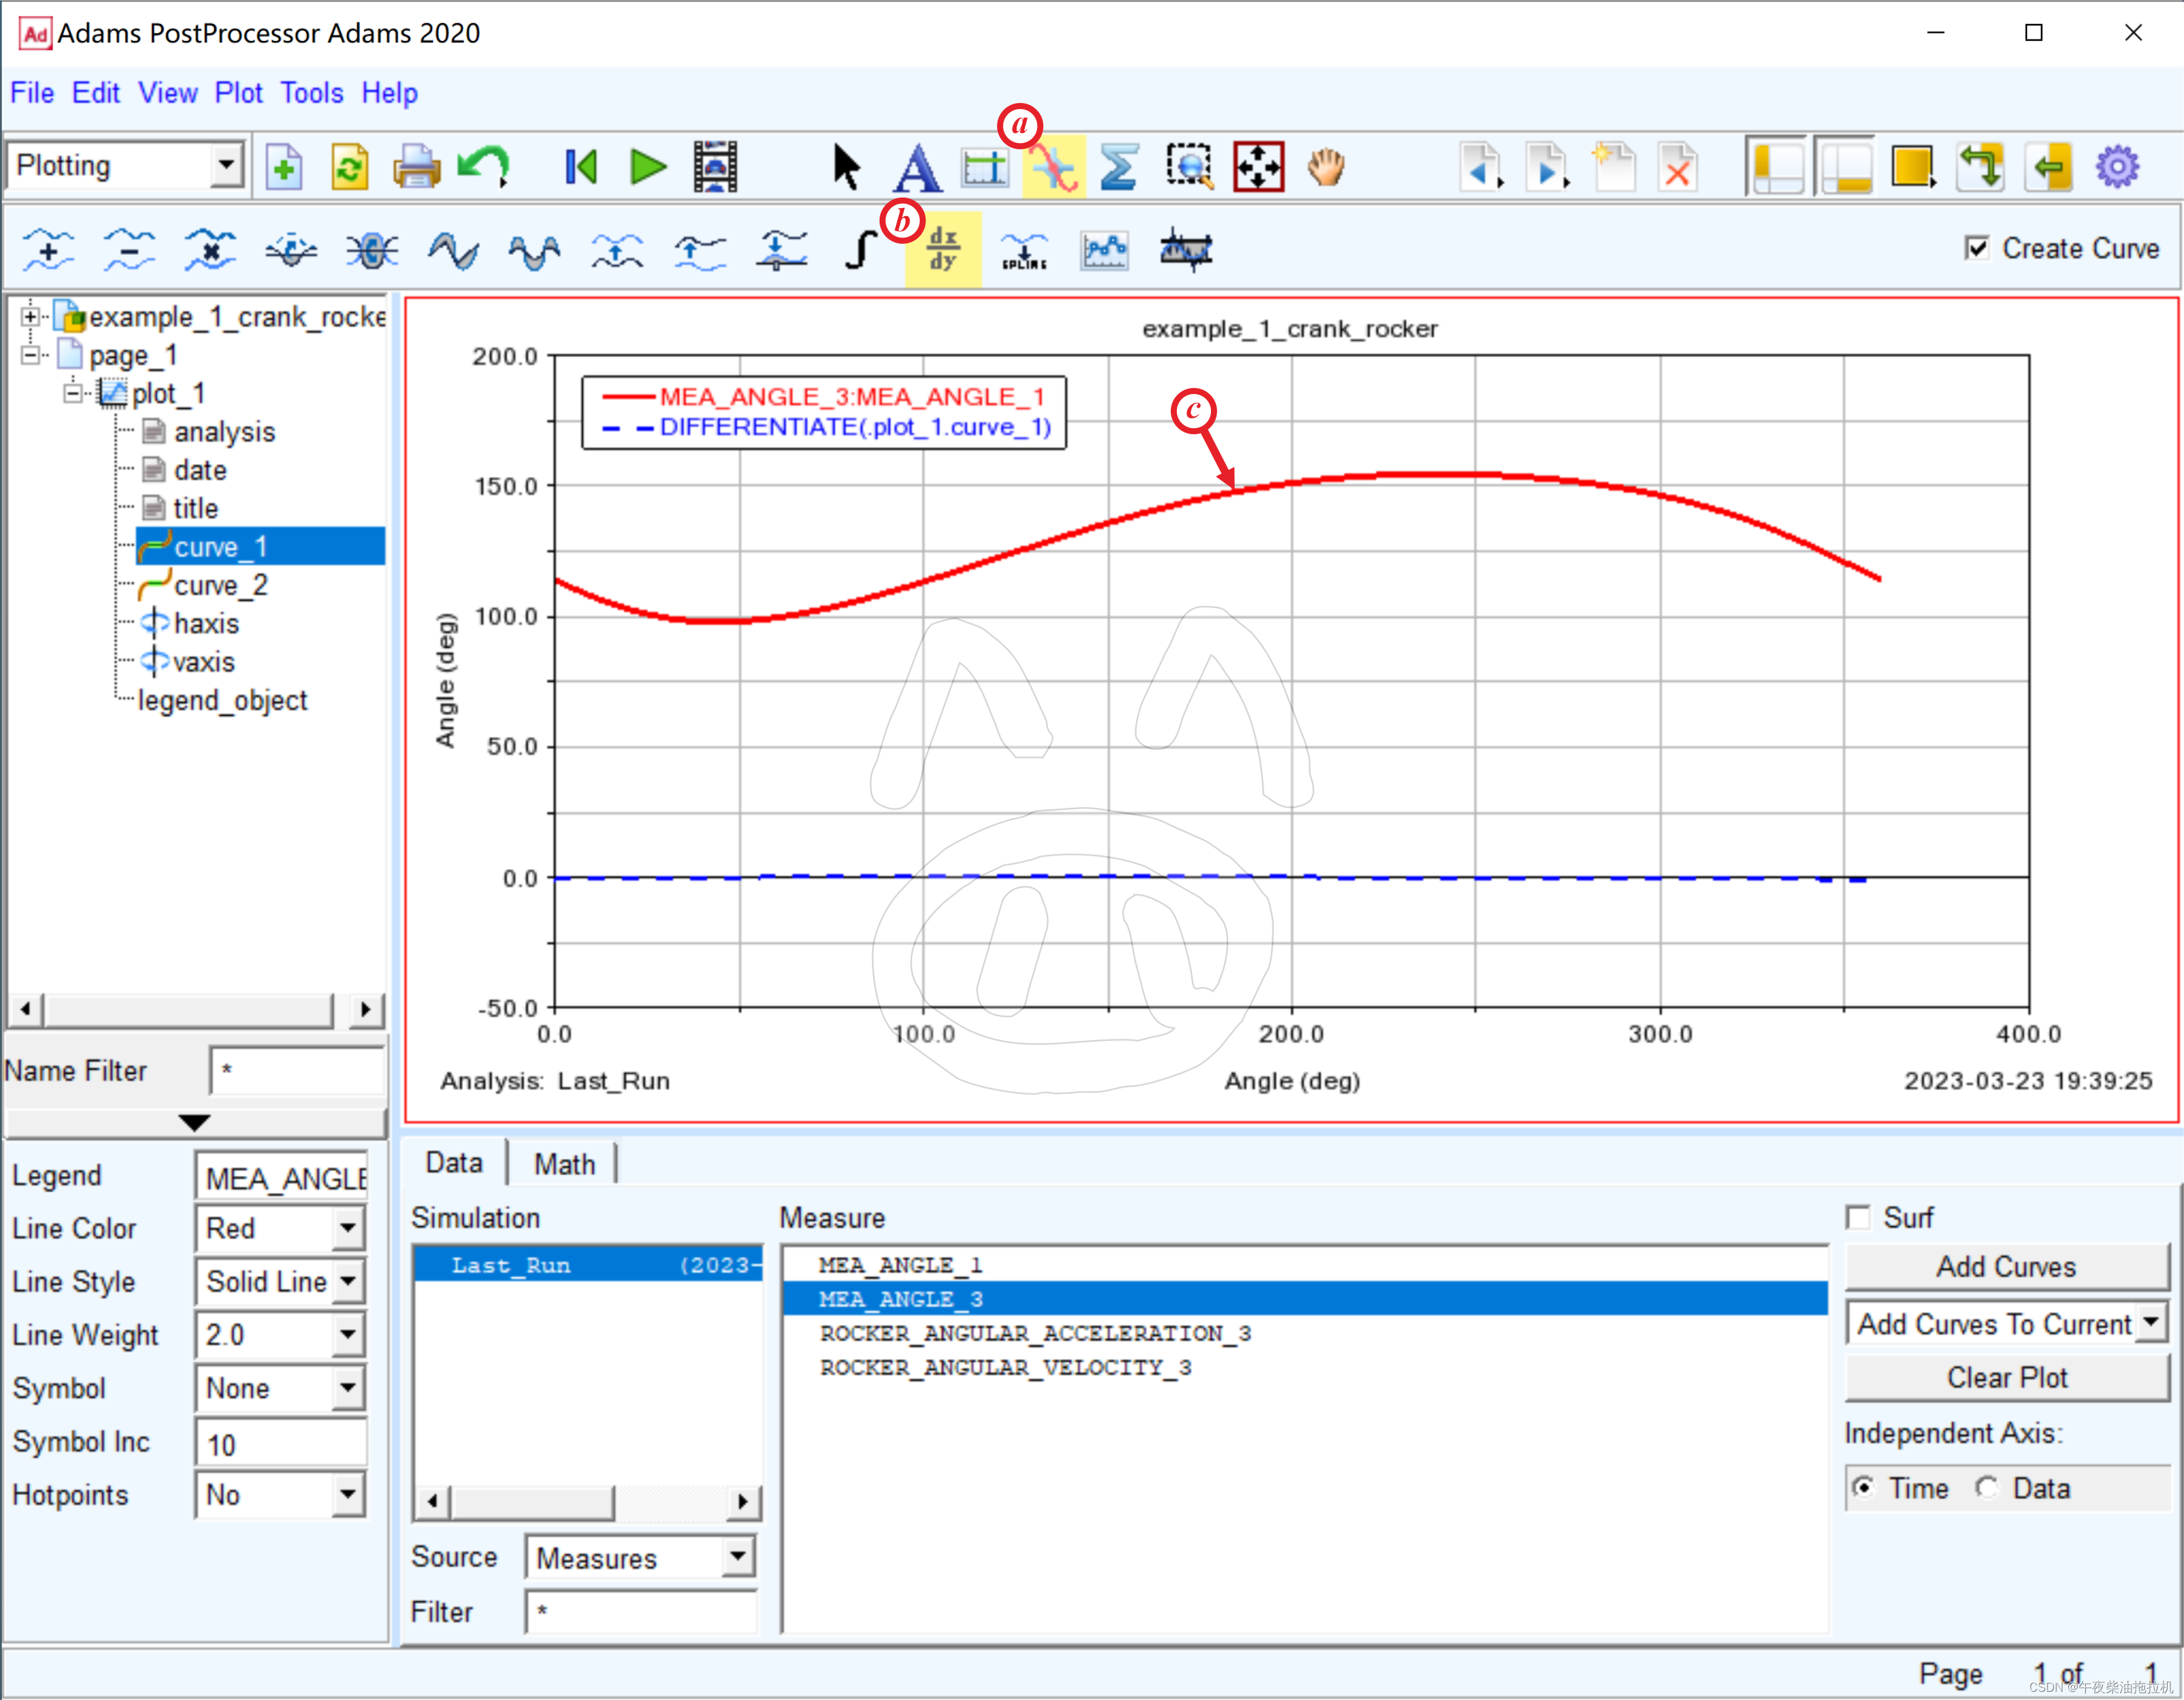Switch to the Math tab
This screenshot has height=1700, width=2184.
564,1164
